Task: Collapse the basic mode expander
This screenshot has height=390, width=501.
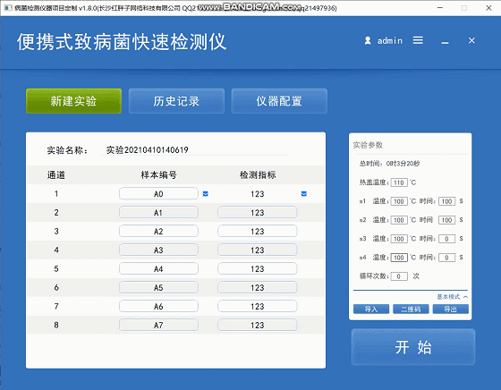Action: point(452,297)
